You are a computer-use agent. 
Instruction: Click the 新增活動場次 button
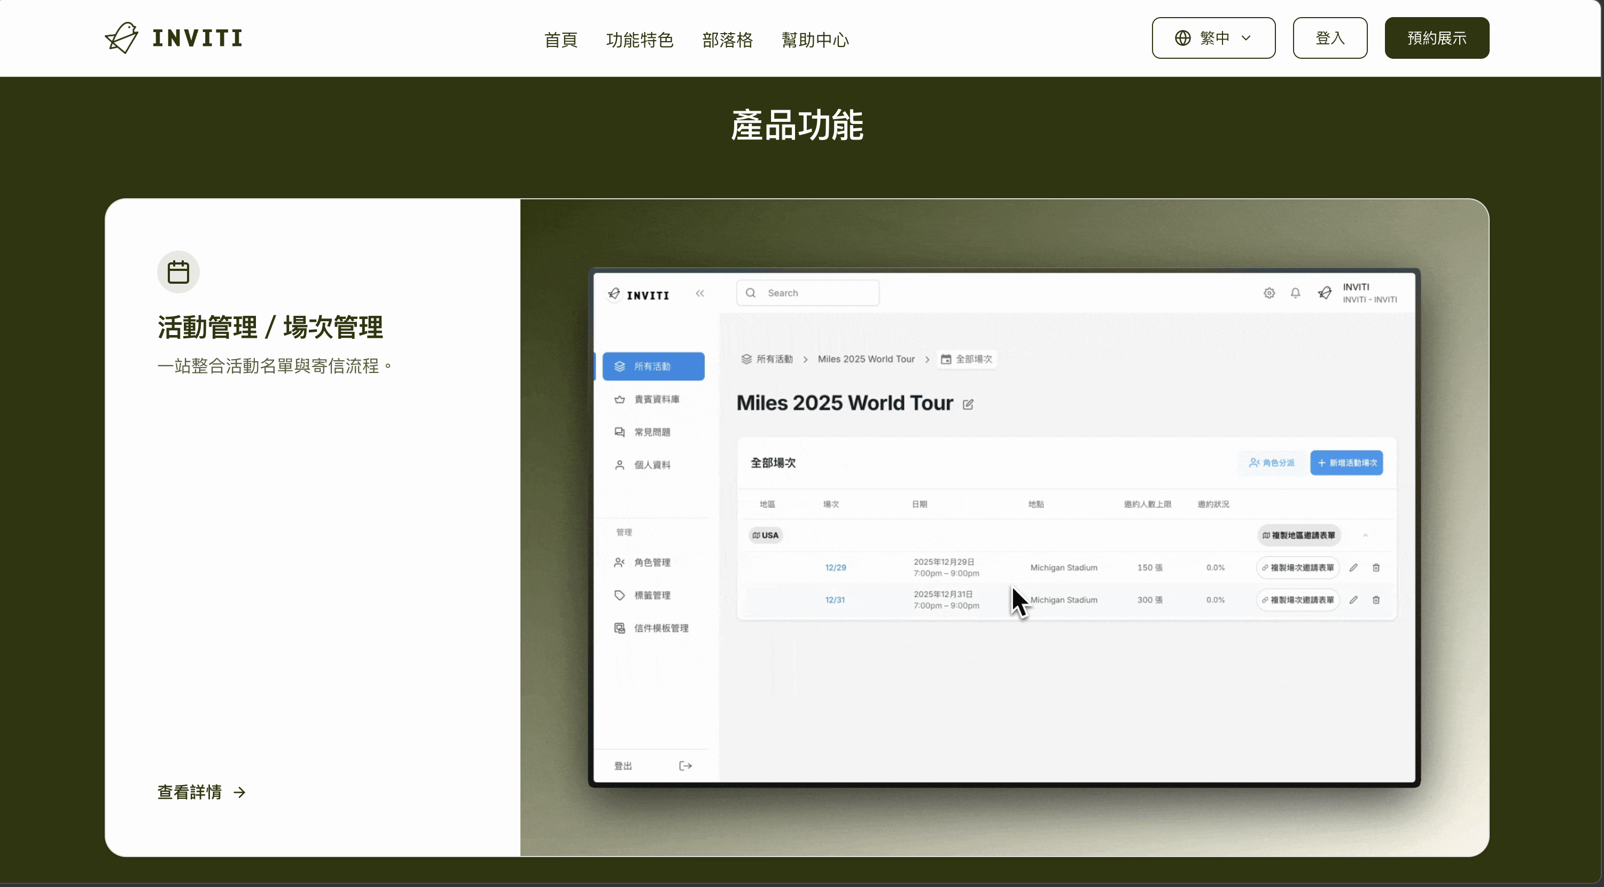click(1346, 463)
